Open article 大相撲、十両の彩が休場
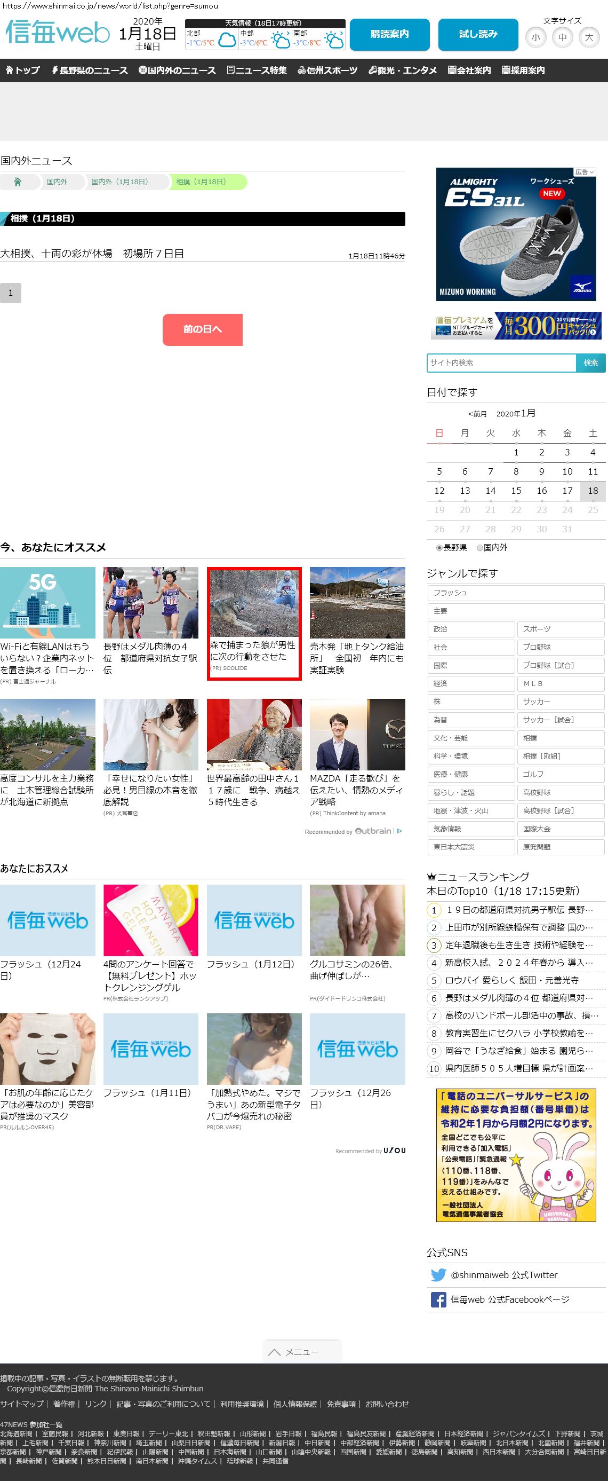This screenshot has height=1481, width=608. click(x=92, y=254)
